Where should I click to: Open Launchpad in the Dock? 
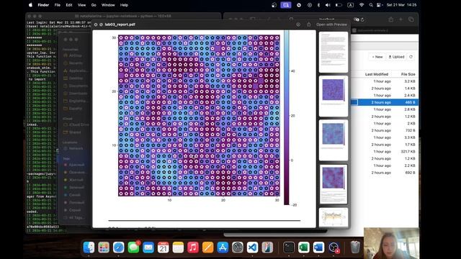click(104, 247)
